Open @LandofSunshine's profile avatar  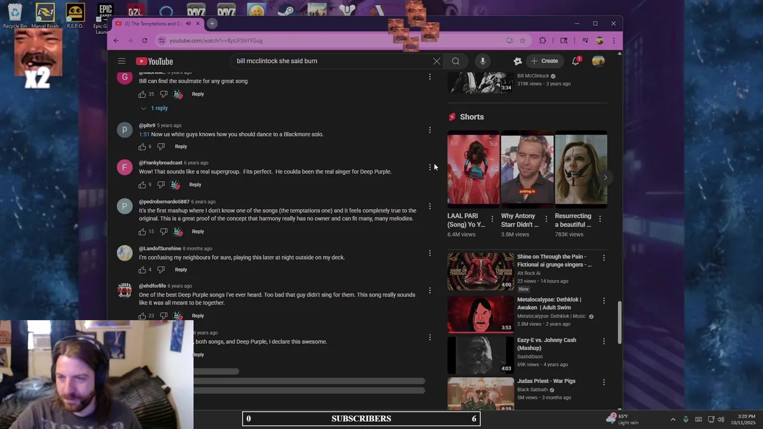point(125,253)
